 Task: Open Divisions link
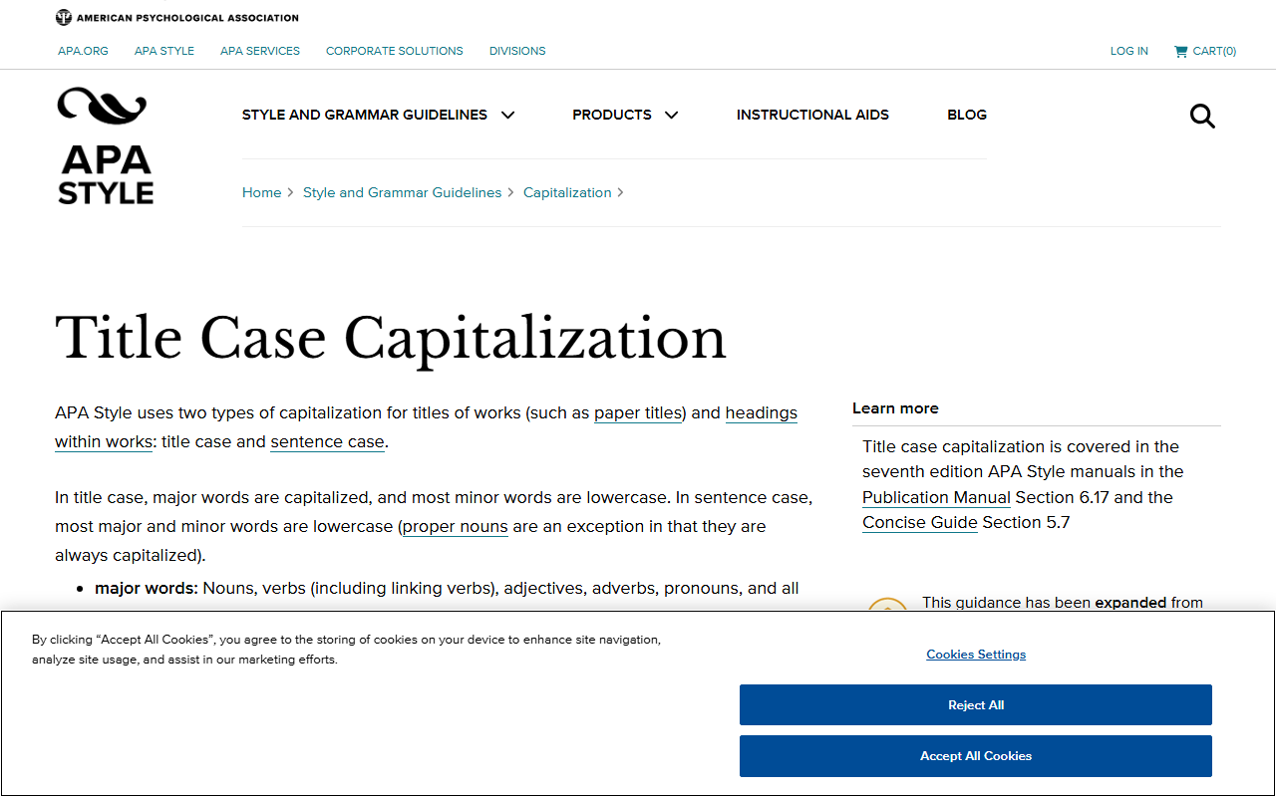pyautogui.click(x=517, y=51)
